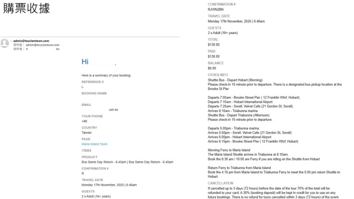Click the $130.00 amount under TOTAL
354x199 pixels.
click(213, 45)
